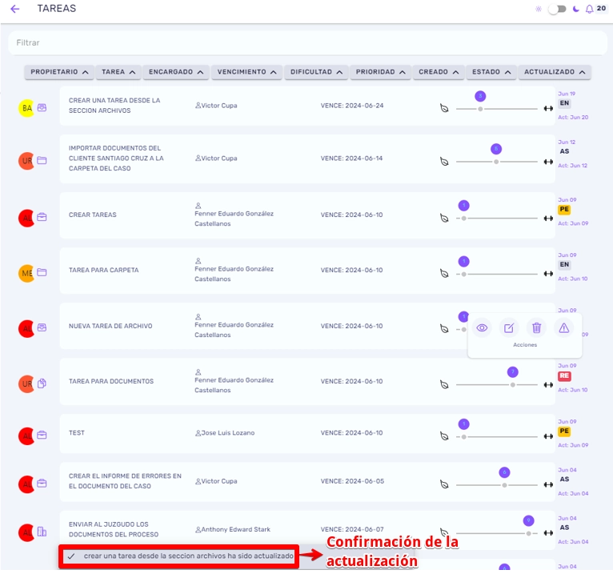
Task: Edit task with the pencil icon in Acciones
Action: tap(509, 328)
